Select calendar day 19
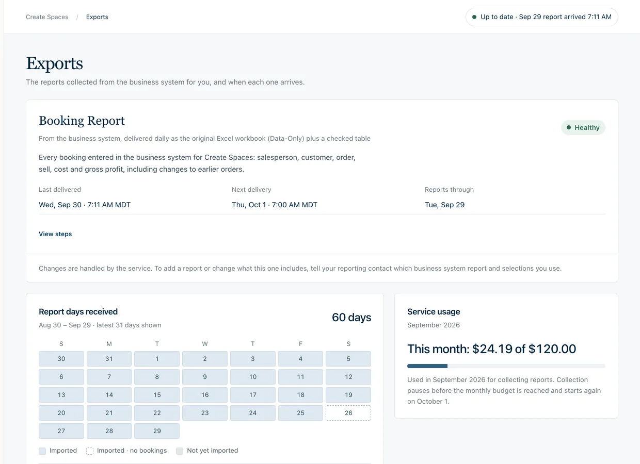This screenshot has width=640, height=464. pos(348,395)
